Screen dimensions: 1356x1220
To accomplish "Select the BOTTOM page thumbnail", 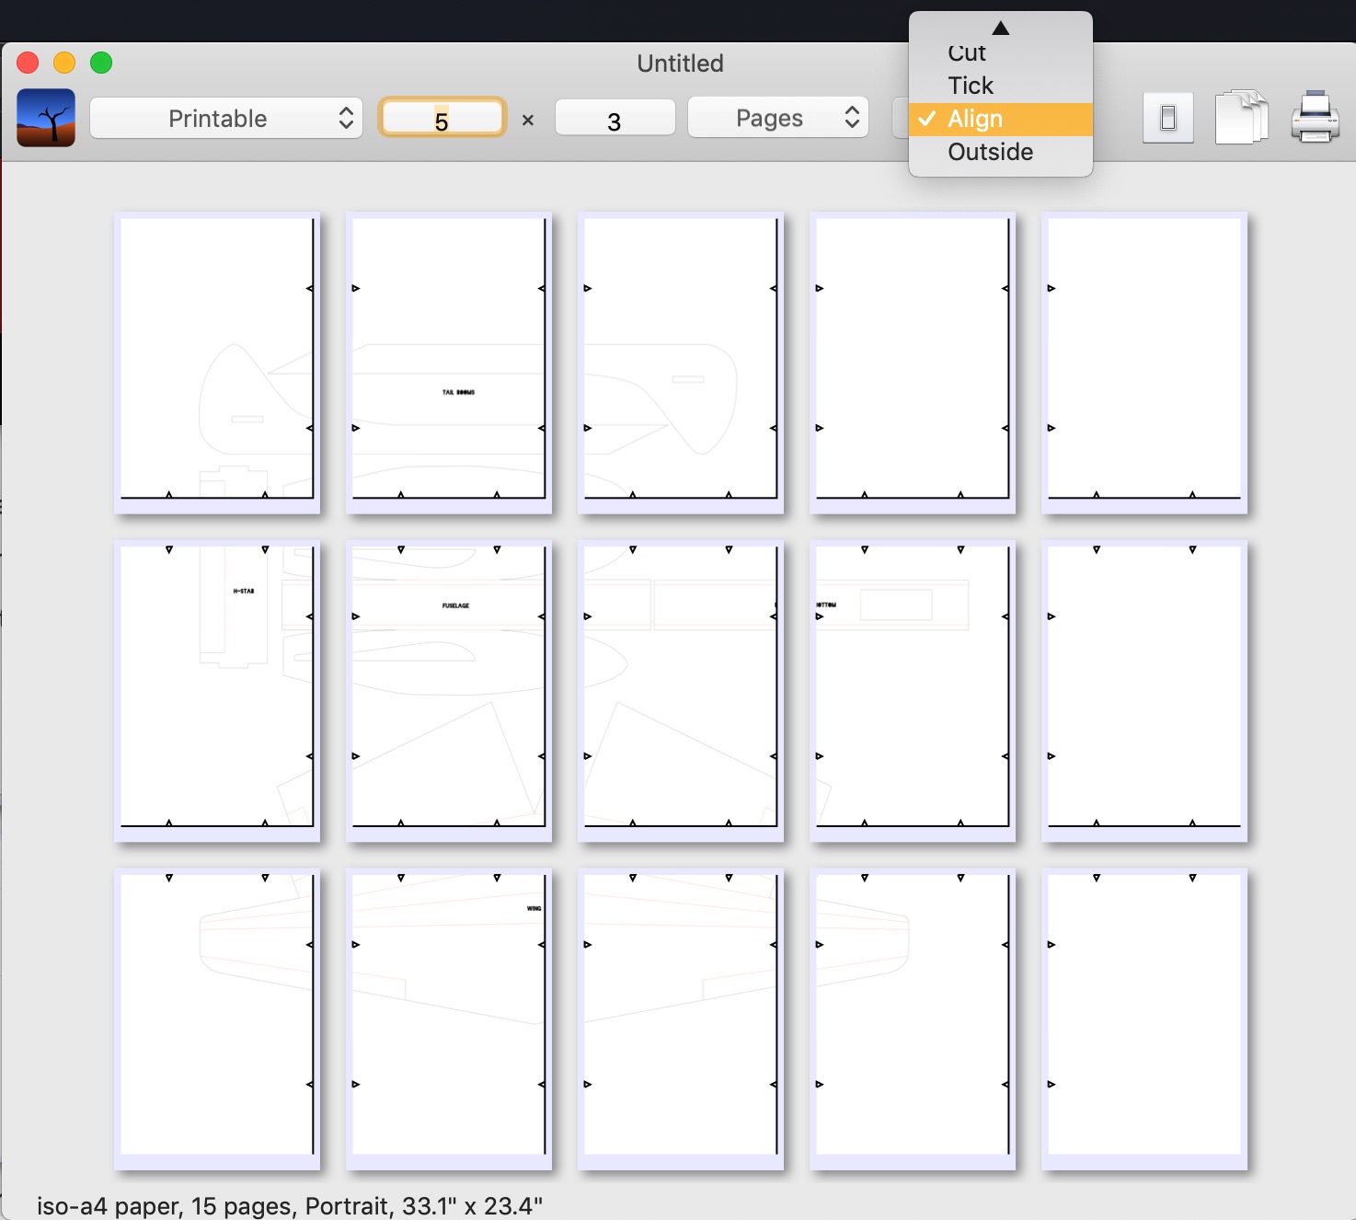I will pos(912,689).
